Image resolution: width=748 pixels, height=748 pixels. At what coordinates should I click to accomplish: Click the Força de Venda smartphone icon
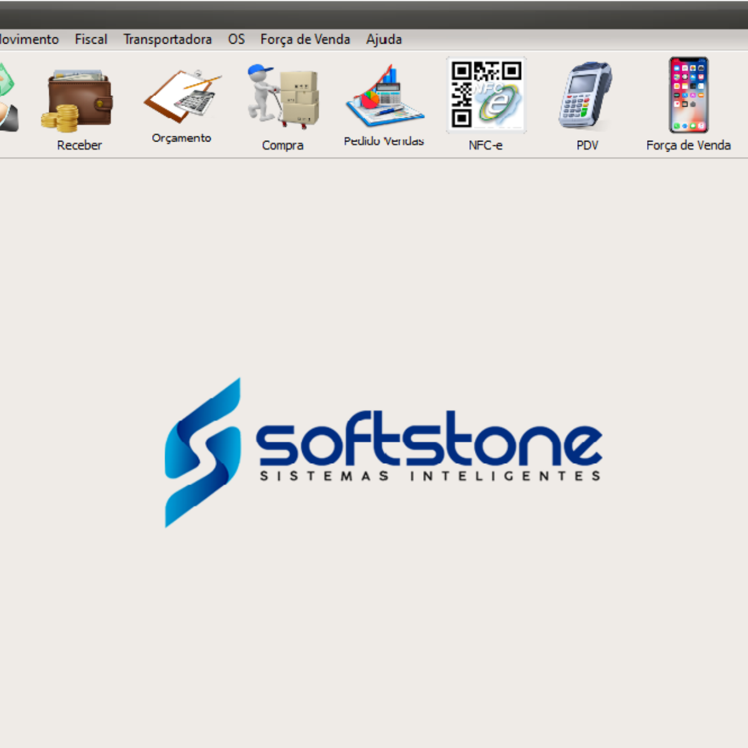688,95
